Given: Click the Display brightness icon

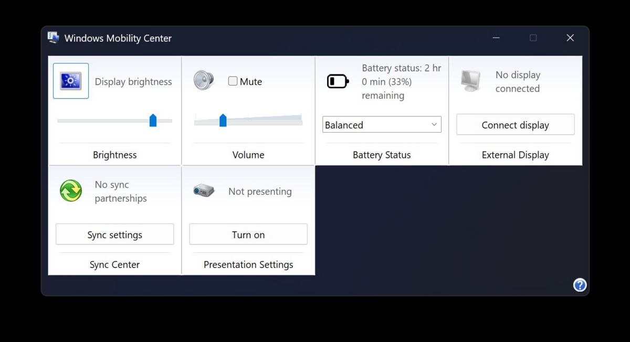Looking at the screenshot, I should click(71, 81).
